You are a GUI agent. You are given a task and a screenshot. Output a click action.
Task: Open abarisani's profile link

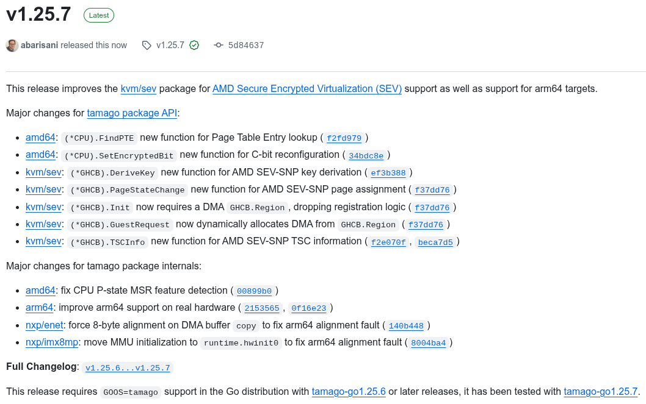[39, 45]
